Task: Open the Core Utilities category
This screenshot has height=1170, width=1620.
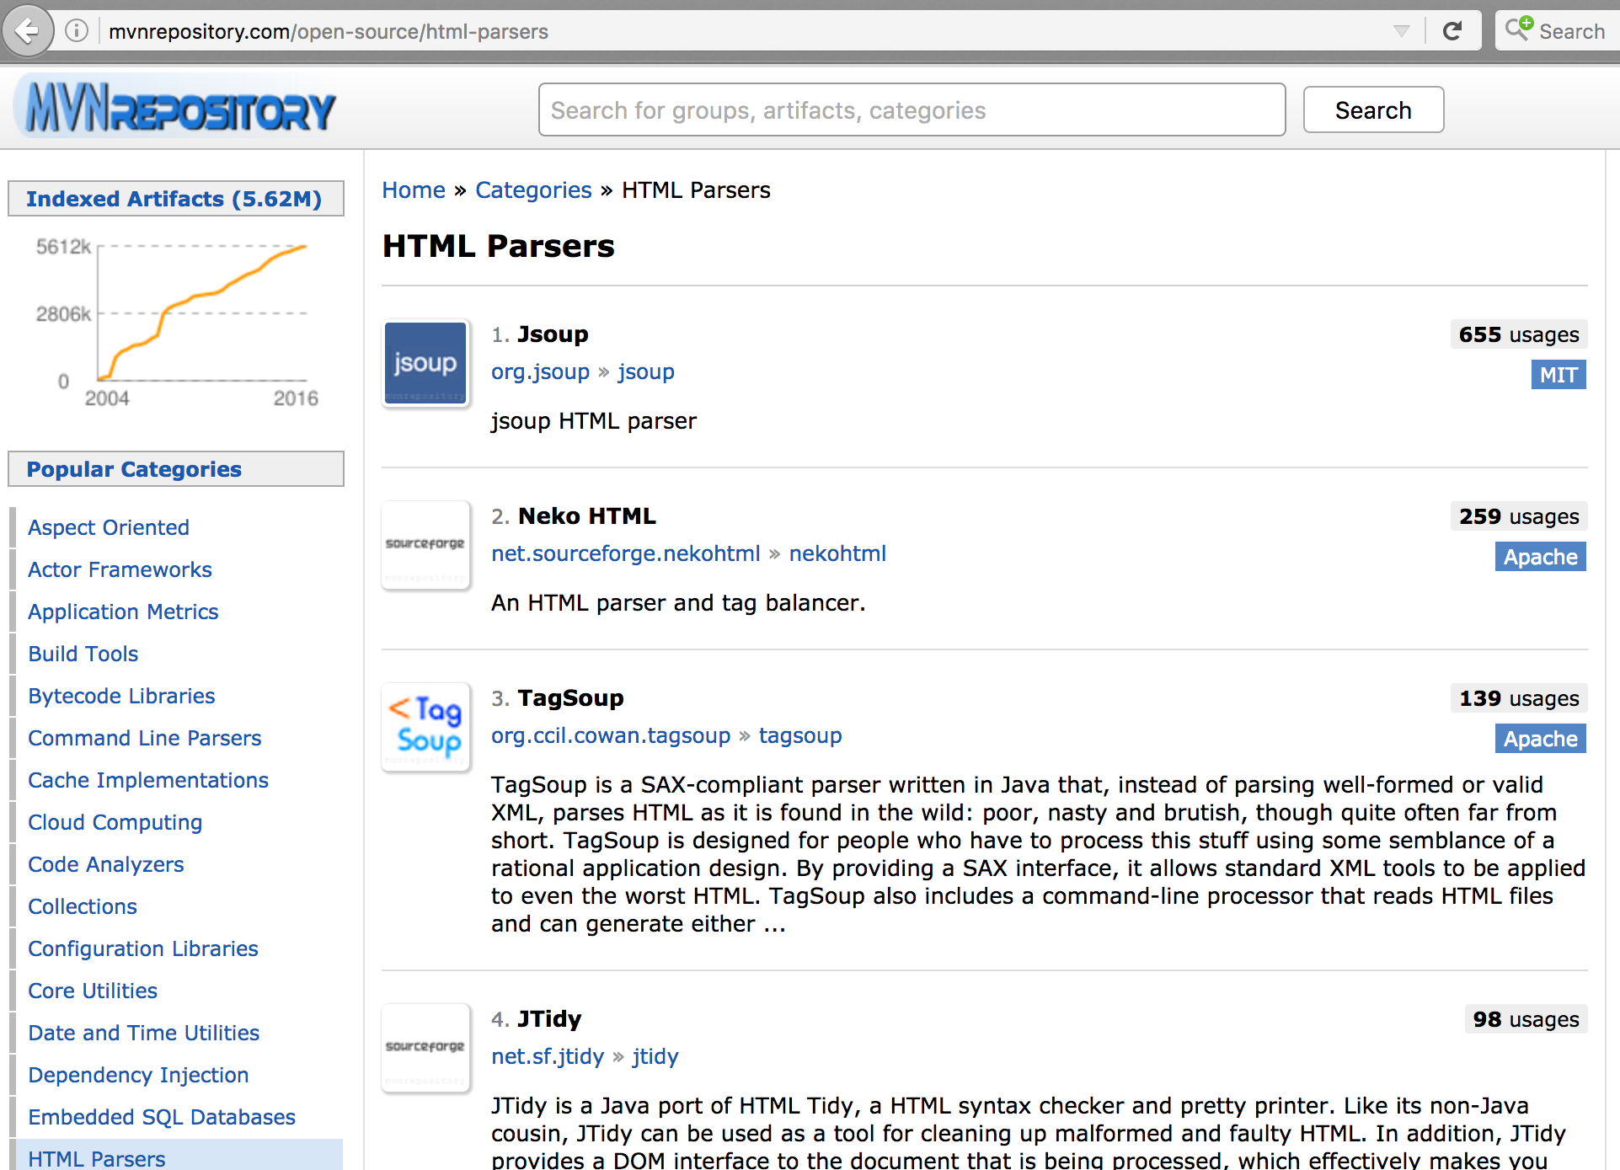Action: tap(93, 991)
